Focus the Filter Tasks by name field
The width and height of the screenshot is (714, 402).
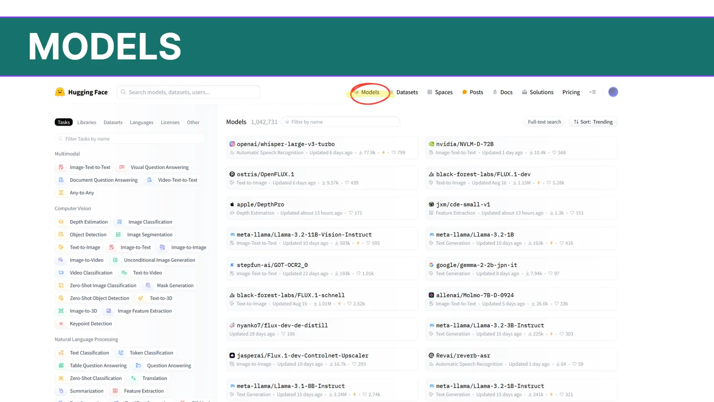pyautogui.click(x=130, y=139)
